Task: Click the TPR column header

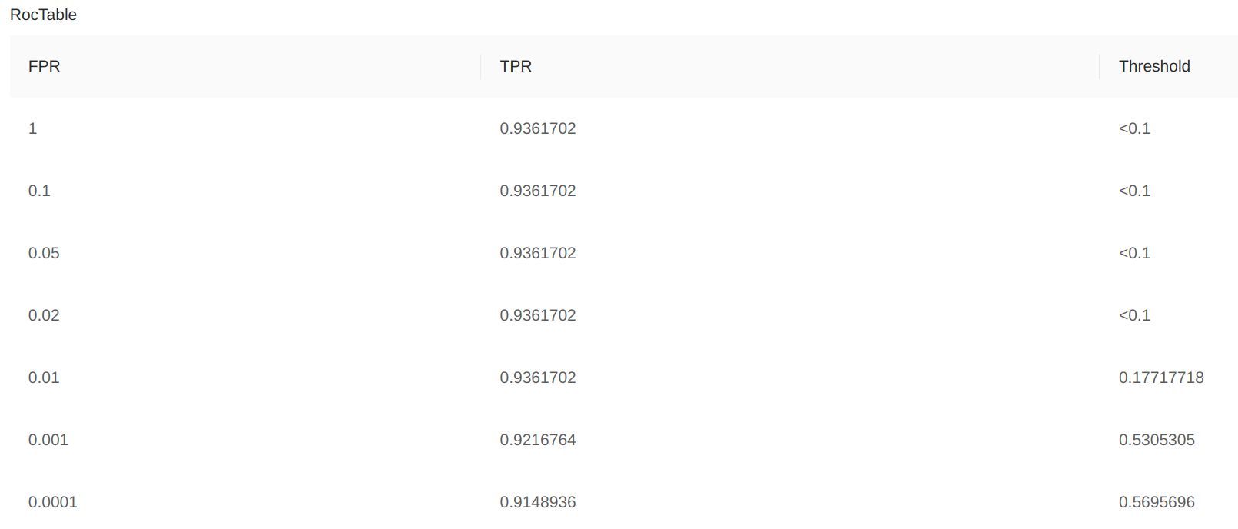Action: click(516, 66)
